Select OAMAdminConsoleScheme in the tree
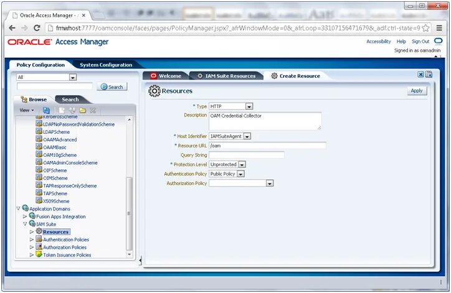The image size is (451, 293). 70,162
